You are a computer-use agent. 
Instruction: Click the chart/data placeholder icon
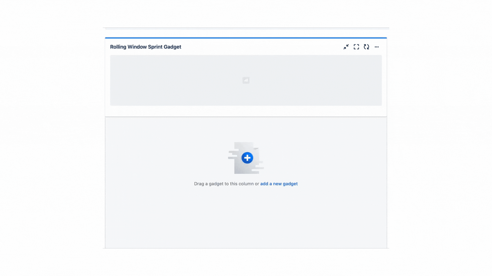point(246,80)
